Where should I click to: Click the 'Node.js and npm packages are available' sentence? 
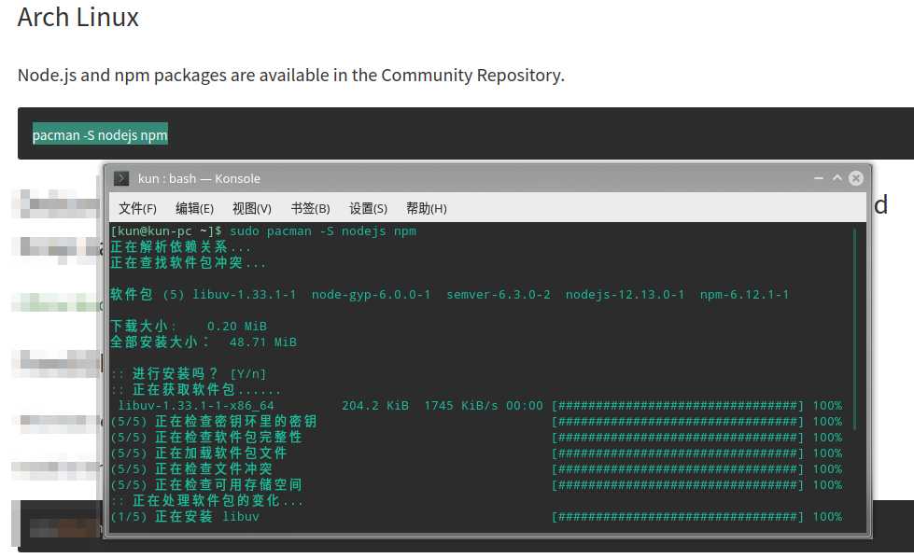click(291, 76)
